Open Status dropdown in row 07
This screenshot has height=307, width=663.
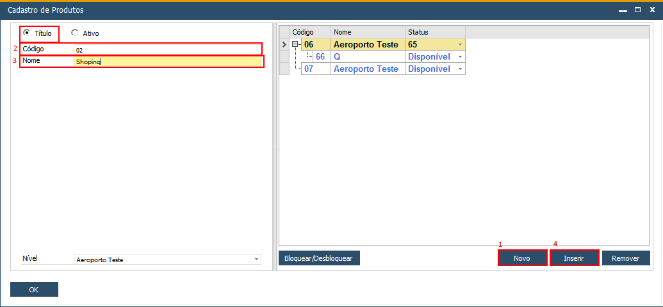pyautogui.click(x=460, y=69)
